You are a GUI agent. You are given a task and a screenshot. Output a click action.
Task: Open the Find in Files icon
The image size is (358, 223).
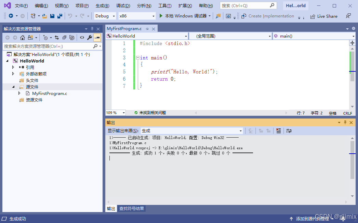[218, 16]
